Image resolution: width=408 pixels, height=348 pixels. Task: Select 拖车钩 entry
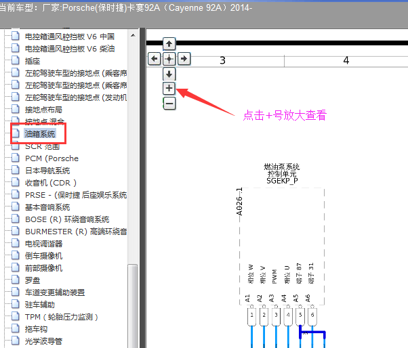[36, 329]
